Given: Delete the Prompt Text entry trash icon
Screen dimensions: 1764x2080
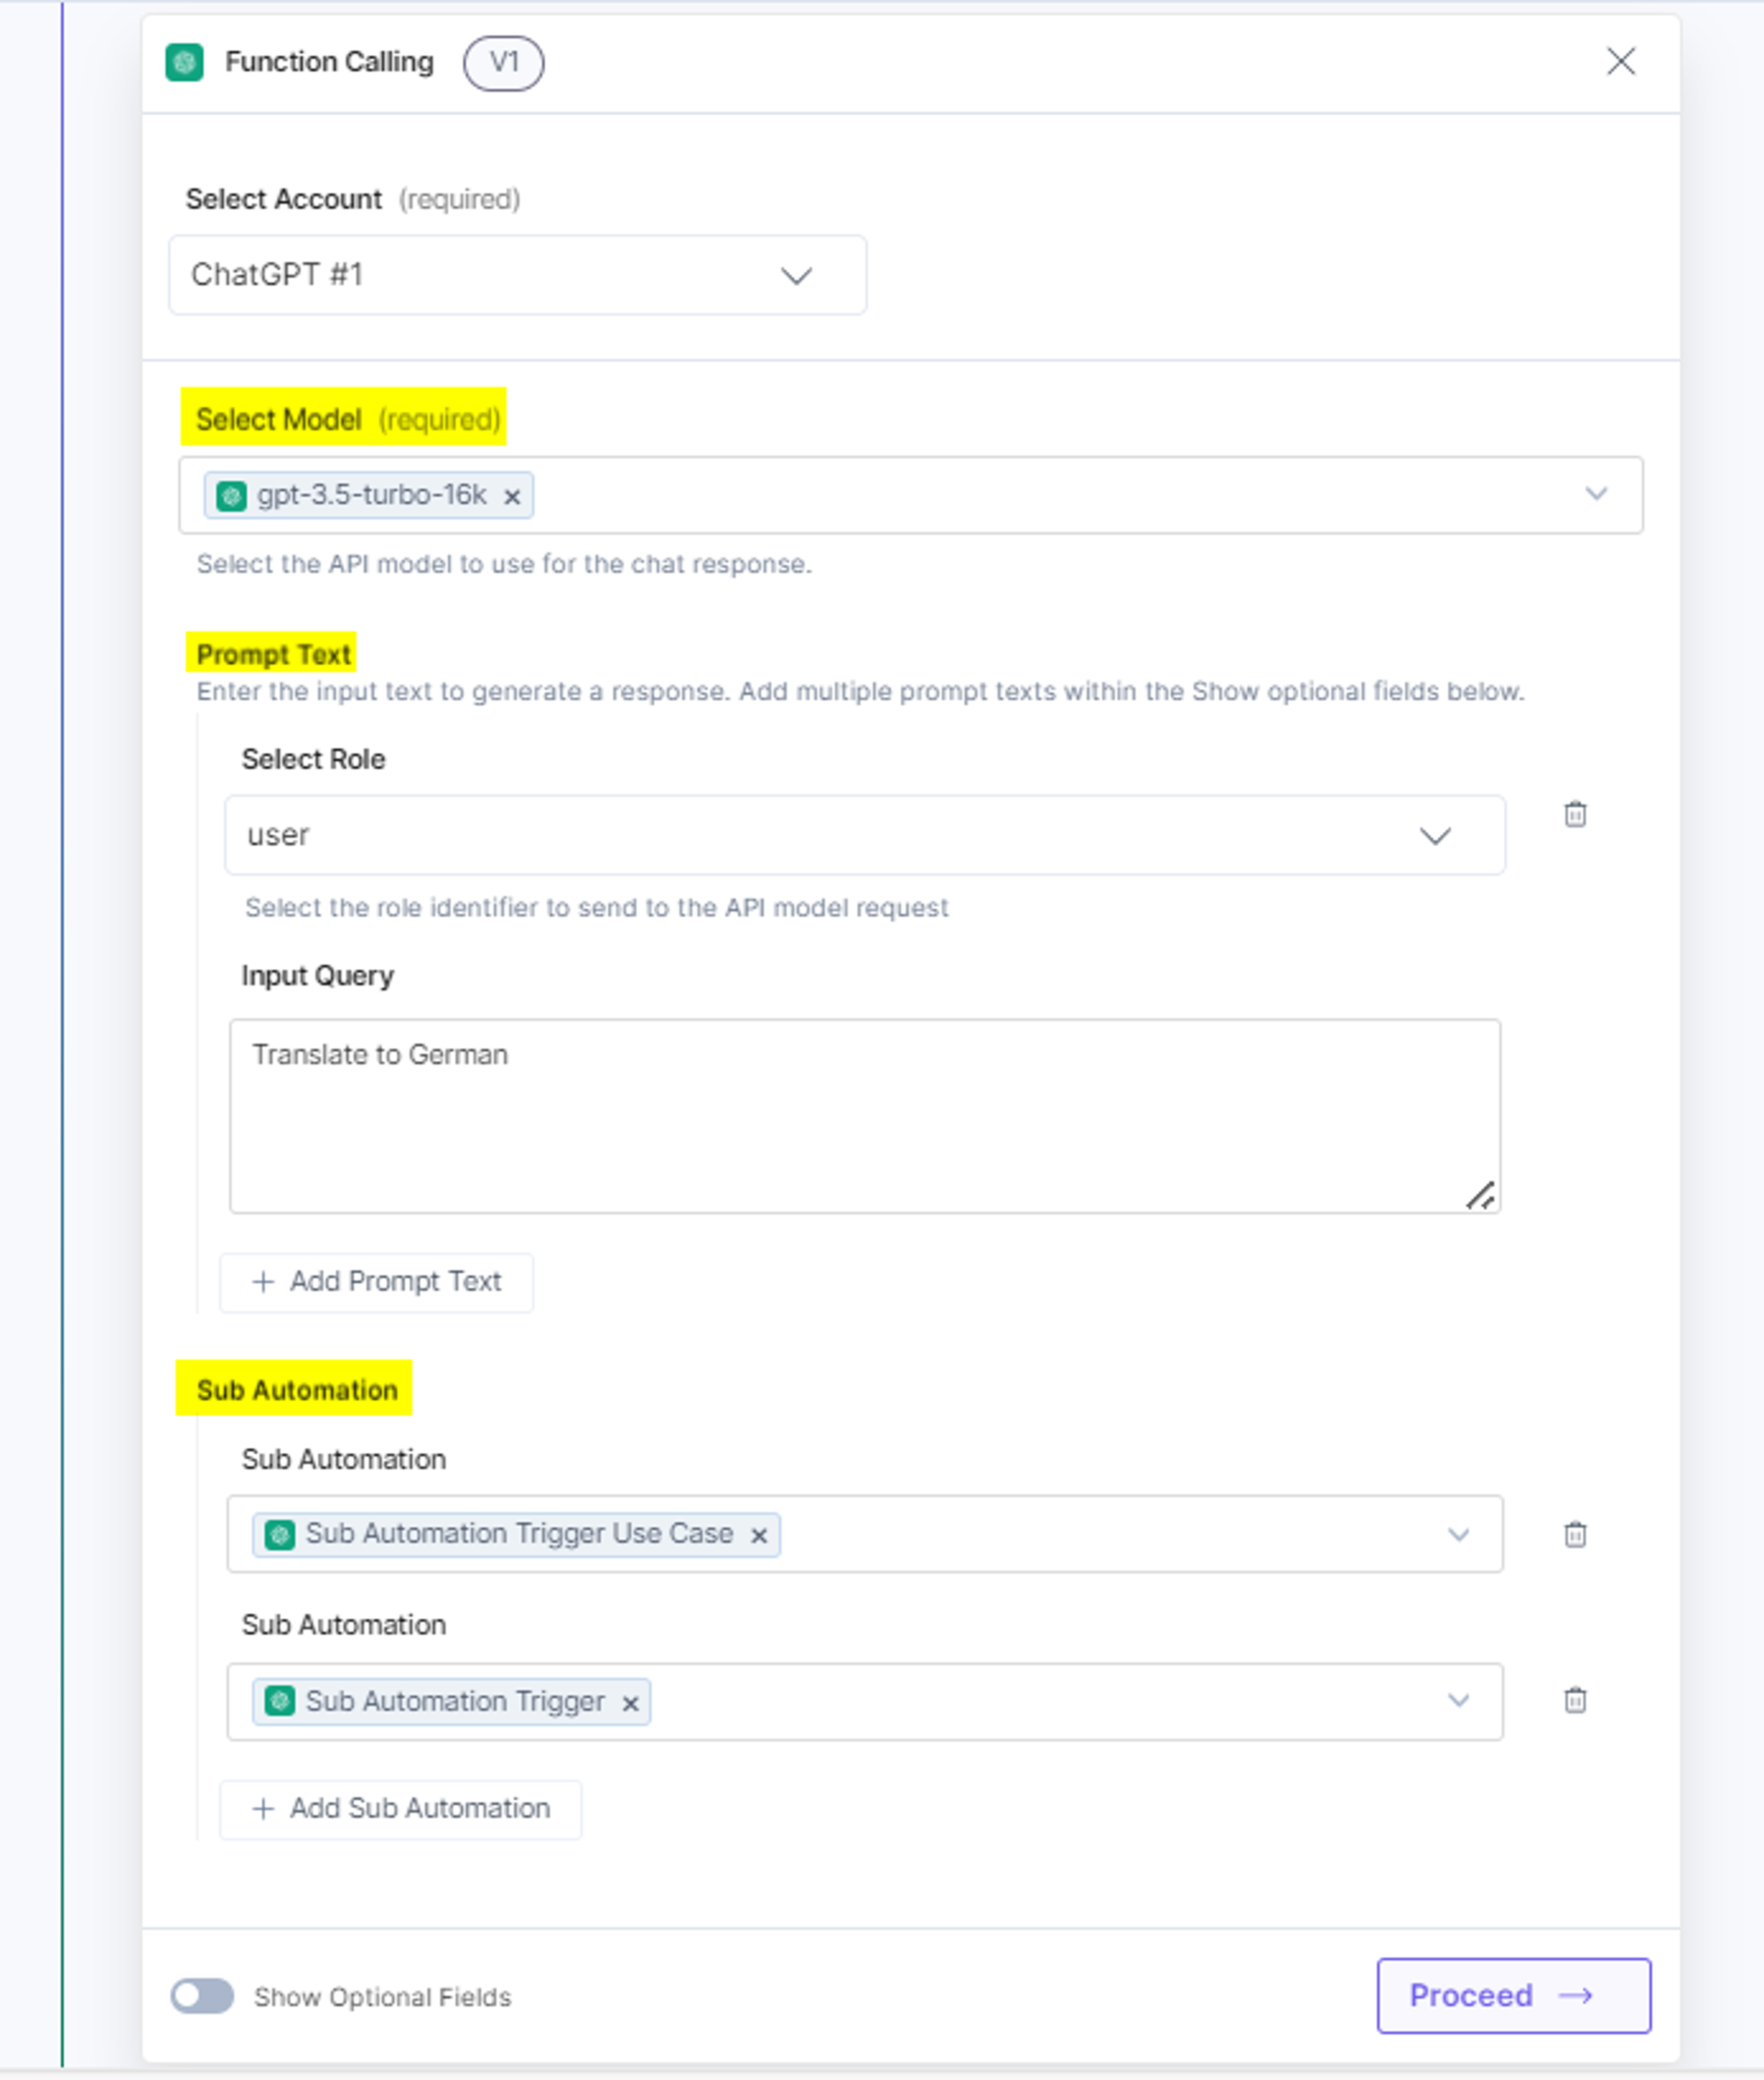Looking at the screenshot, I should pyautogui.click(x=1575, y=814).
